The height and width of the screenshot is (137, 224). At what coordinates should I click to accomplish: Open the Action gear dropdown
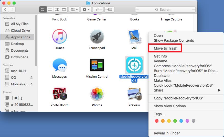pyautogui.click(x=86, y=9)
